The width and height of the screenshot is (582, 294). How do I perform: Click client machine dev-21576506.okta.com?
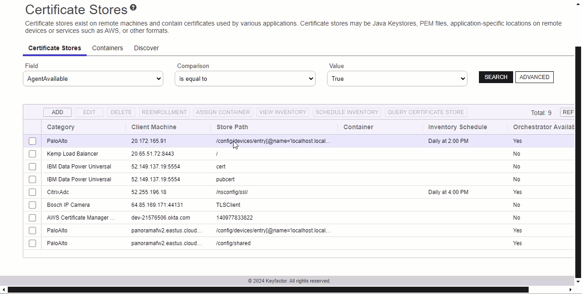pyautogui.click(x=161, y=218)
